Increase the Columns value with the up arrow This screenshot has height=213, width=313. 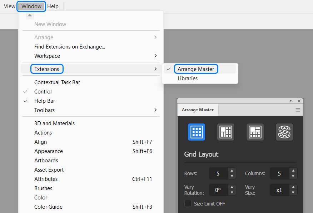(293, 171)
